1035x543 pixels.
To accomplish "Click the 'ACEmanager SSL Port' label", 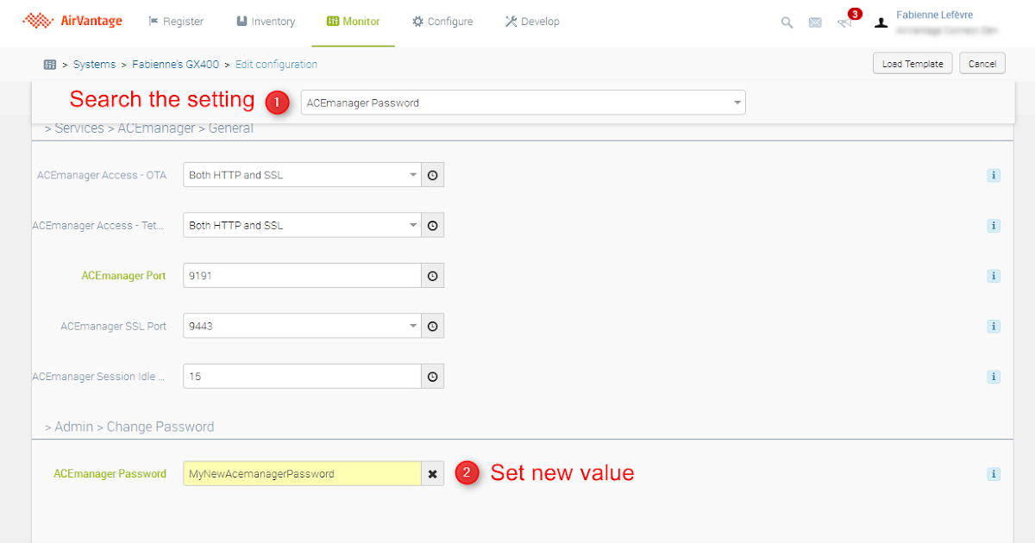I will pyautogui.click(x=113, y=326).
